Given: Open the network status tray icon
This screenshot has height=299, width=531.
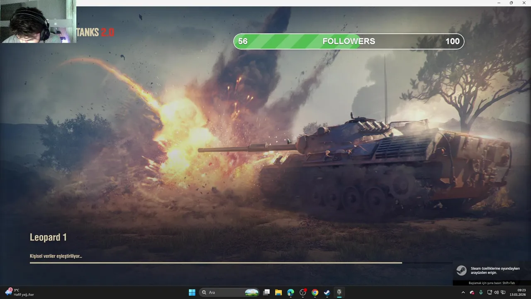Looking at the screenshot, I should (490, 292).
